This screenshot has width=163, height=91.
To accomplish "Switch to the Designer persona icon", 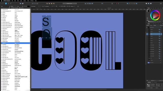I will [6, 3].
